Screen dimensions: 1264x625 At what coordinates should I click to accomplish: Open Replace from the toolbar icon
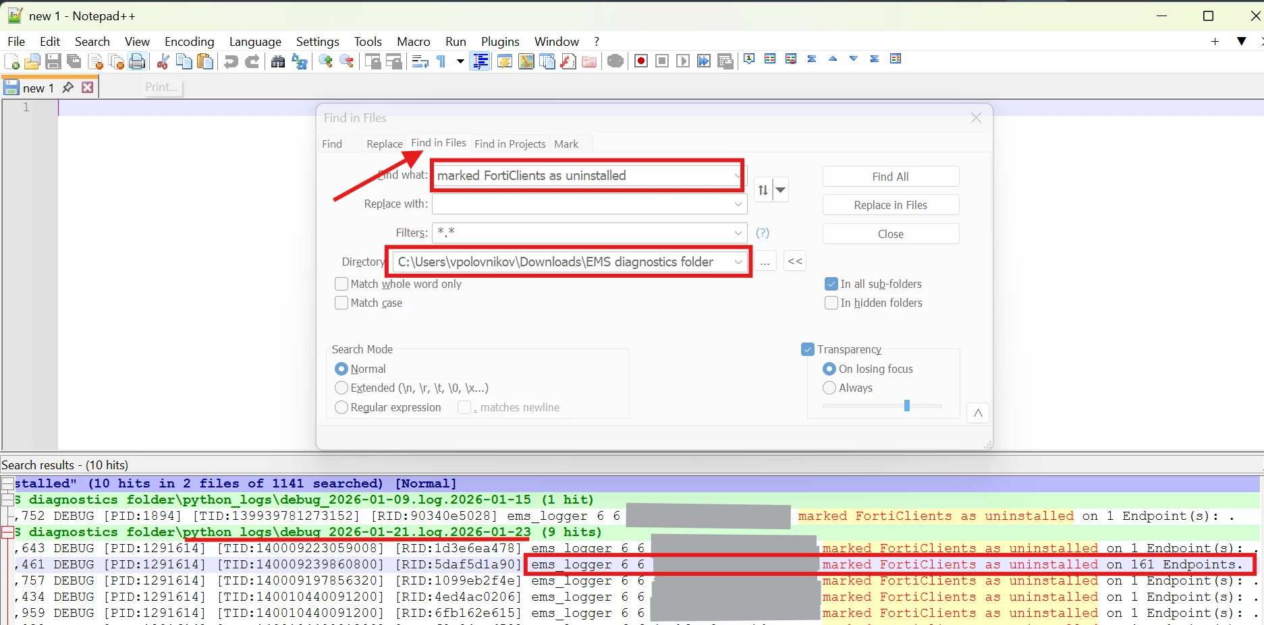coord(299,62)
